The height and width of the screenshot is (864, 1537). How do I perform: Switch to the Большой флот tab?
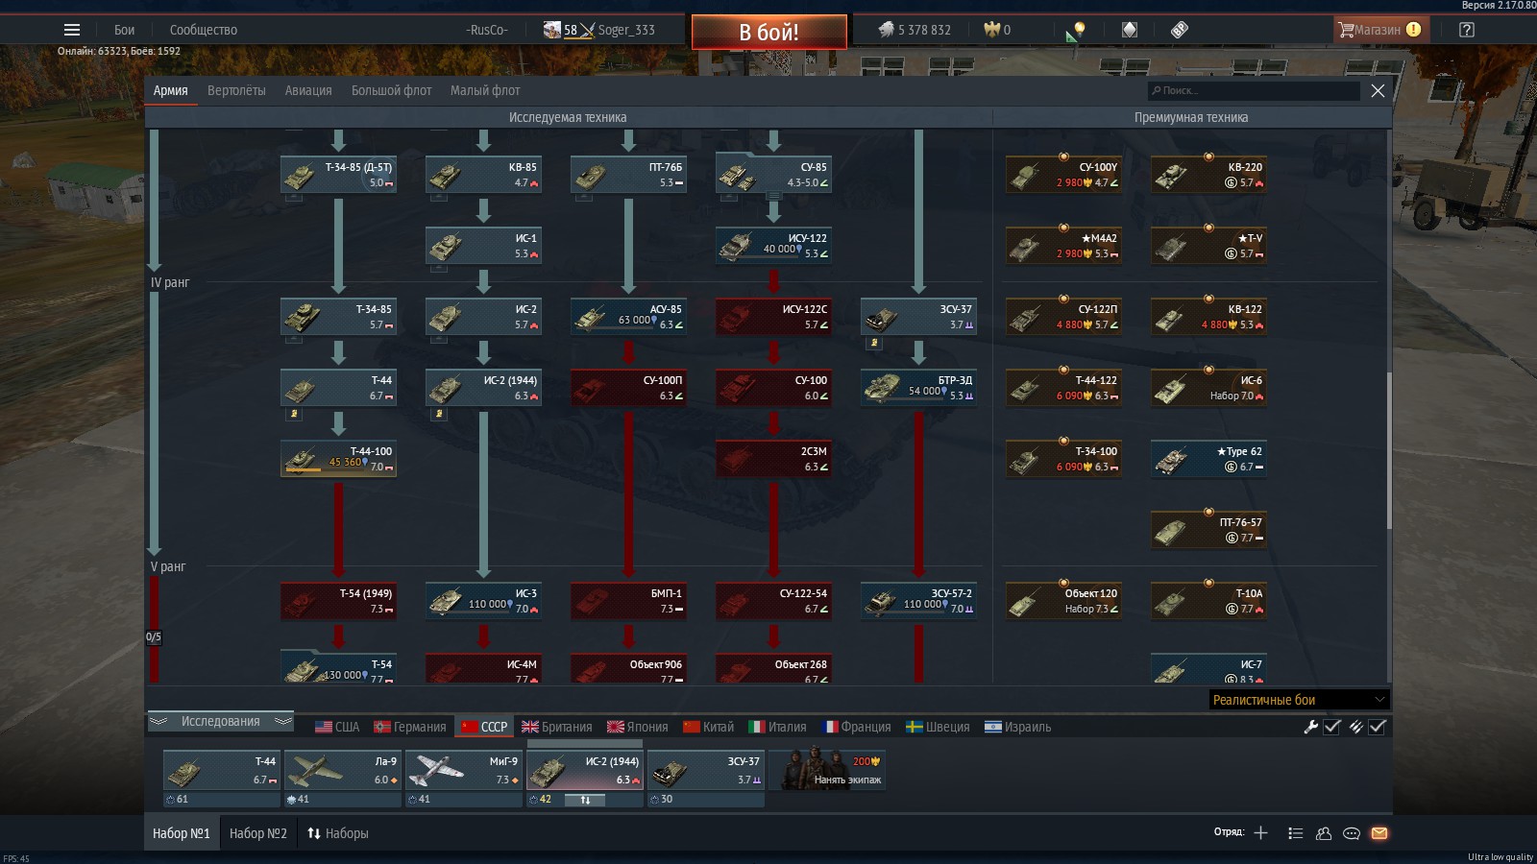391,90
